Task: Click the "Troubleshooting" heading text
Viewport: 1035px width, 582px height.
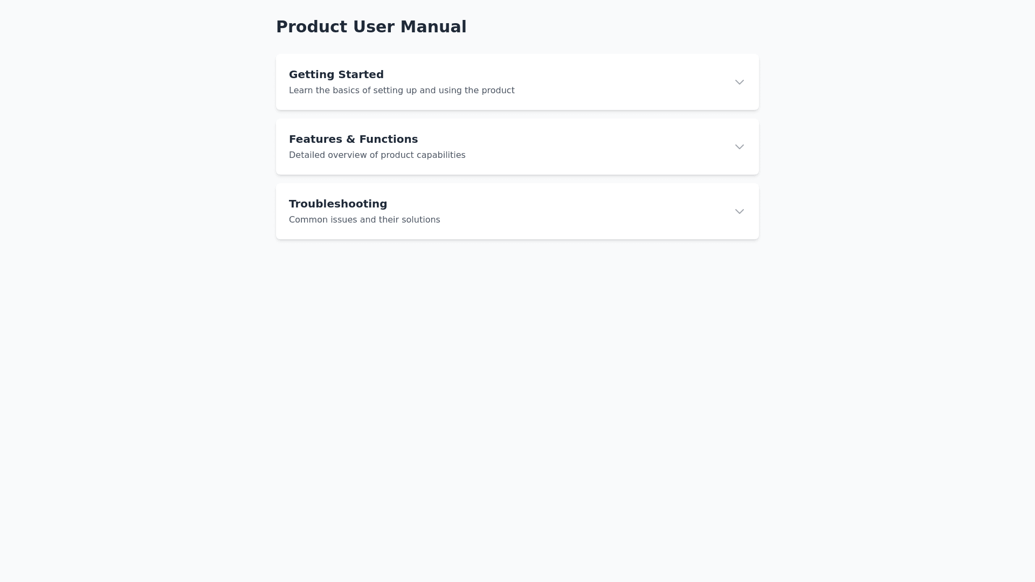Action: click(x=337, y=204)
